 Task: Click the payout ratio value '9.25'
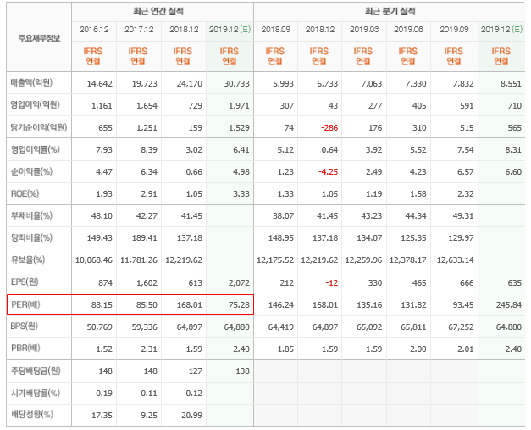149,415
